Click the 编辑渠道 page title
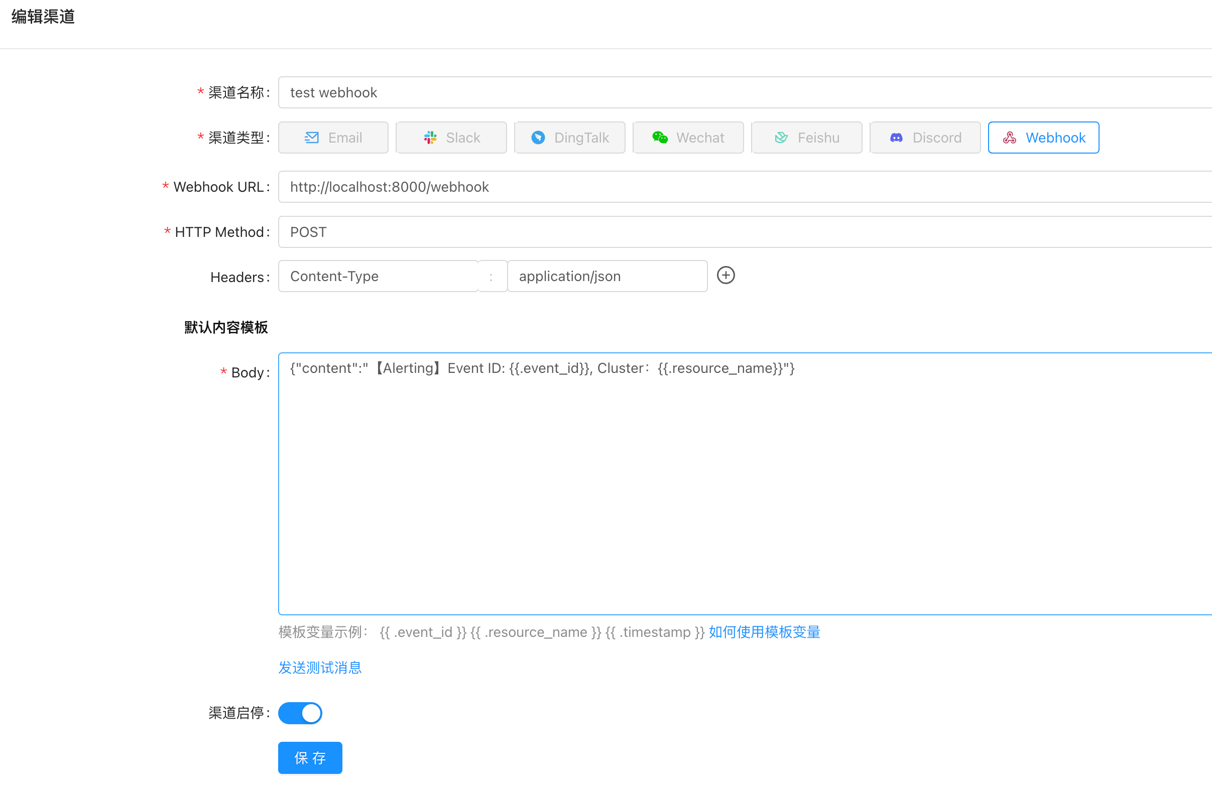The width and height of the screenshot is (1212, 796). [x=43, y=17]
